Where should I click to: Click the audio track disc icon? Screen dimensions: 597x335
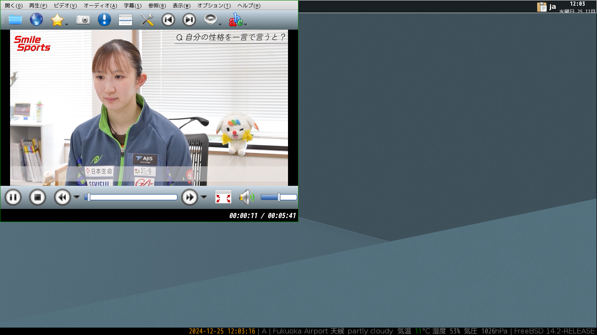[211, 20]
